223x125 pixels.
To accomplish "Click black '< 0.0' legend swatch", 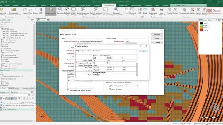I will click(x=201, y=23).
